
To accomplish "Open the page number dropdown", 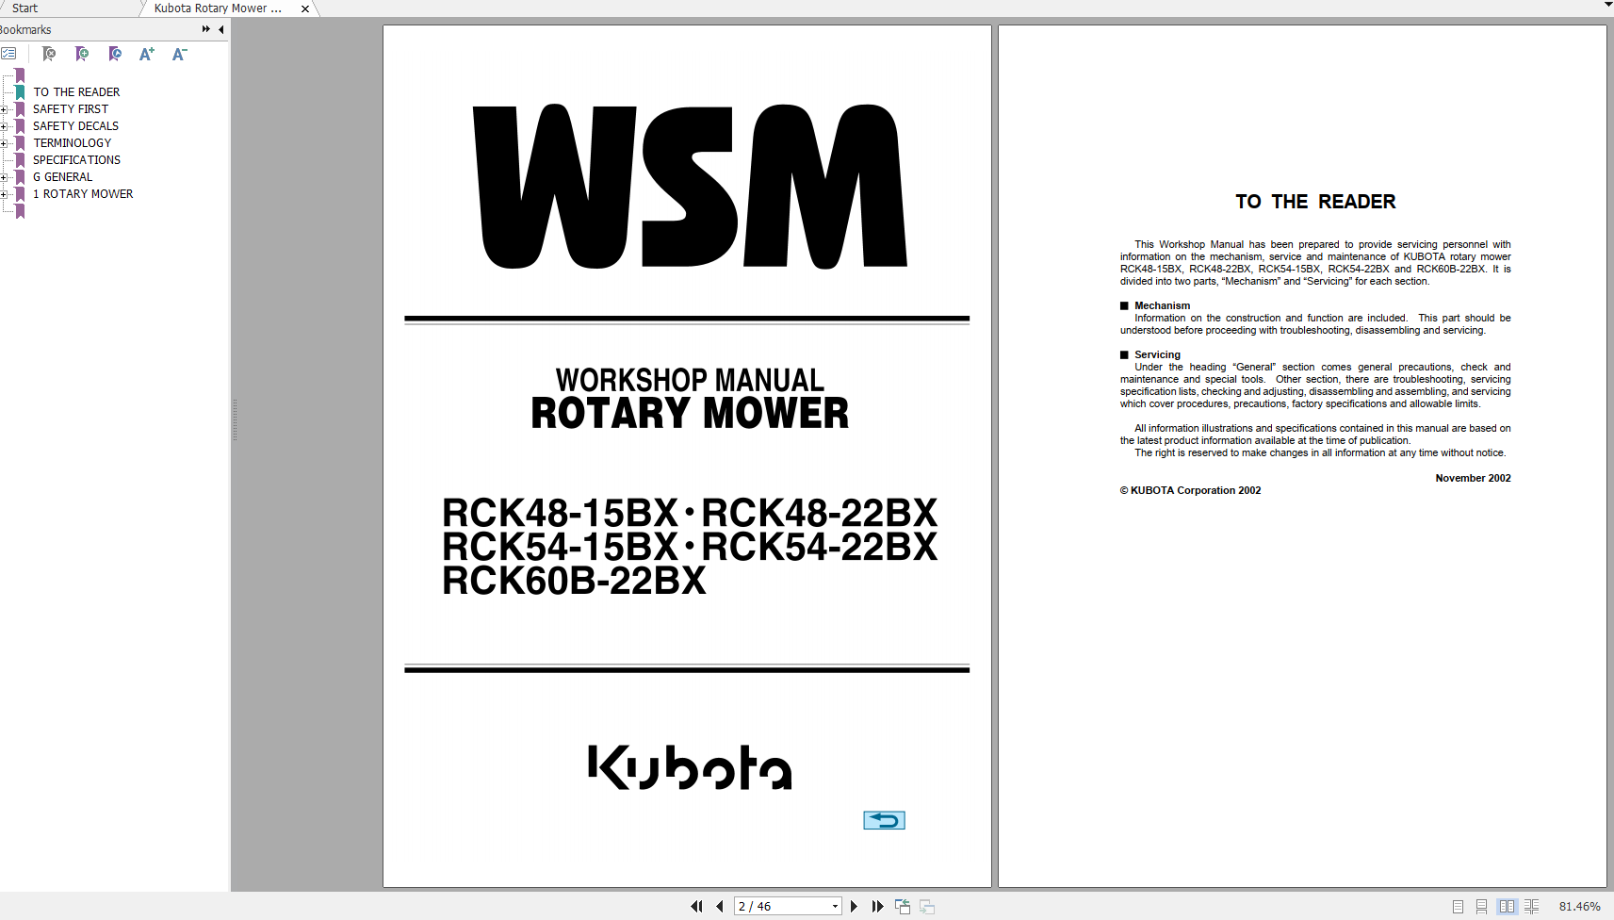I will coord(833,905).
